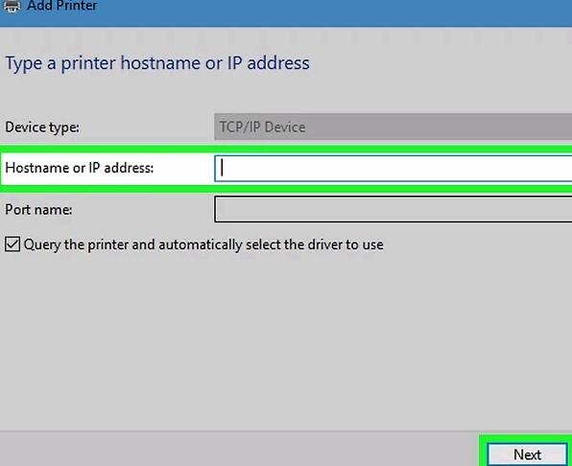Place cursor at the text caret in Hostname field

tap(222, 169)
